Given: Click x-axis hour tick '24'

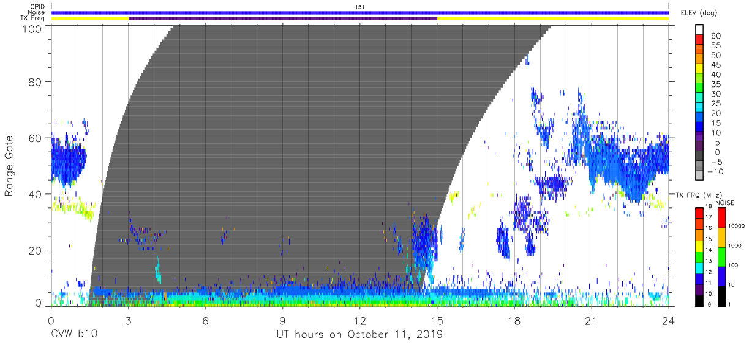Looking at the screenshot, I should [668, 321].
